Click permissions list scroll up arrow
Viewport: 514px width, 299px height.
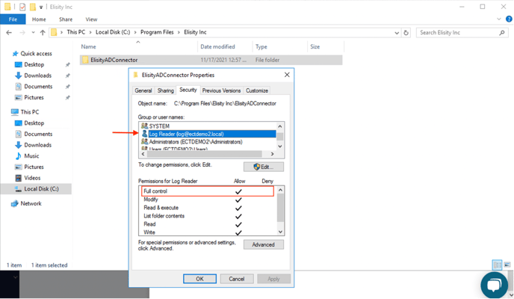(x=281, y=190)
